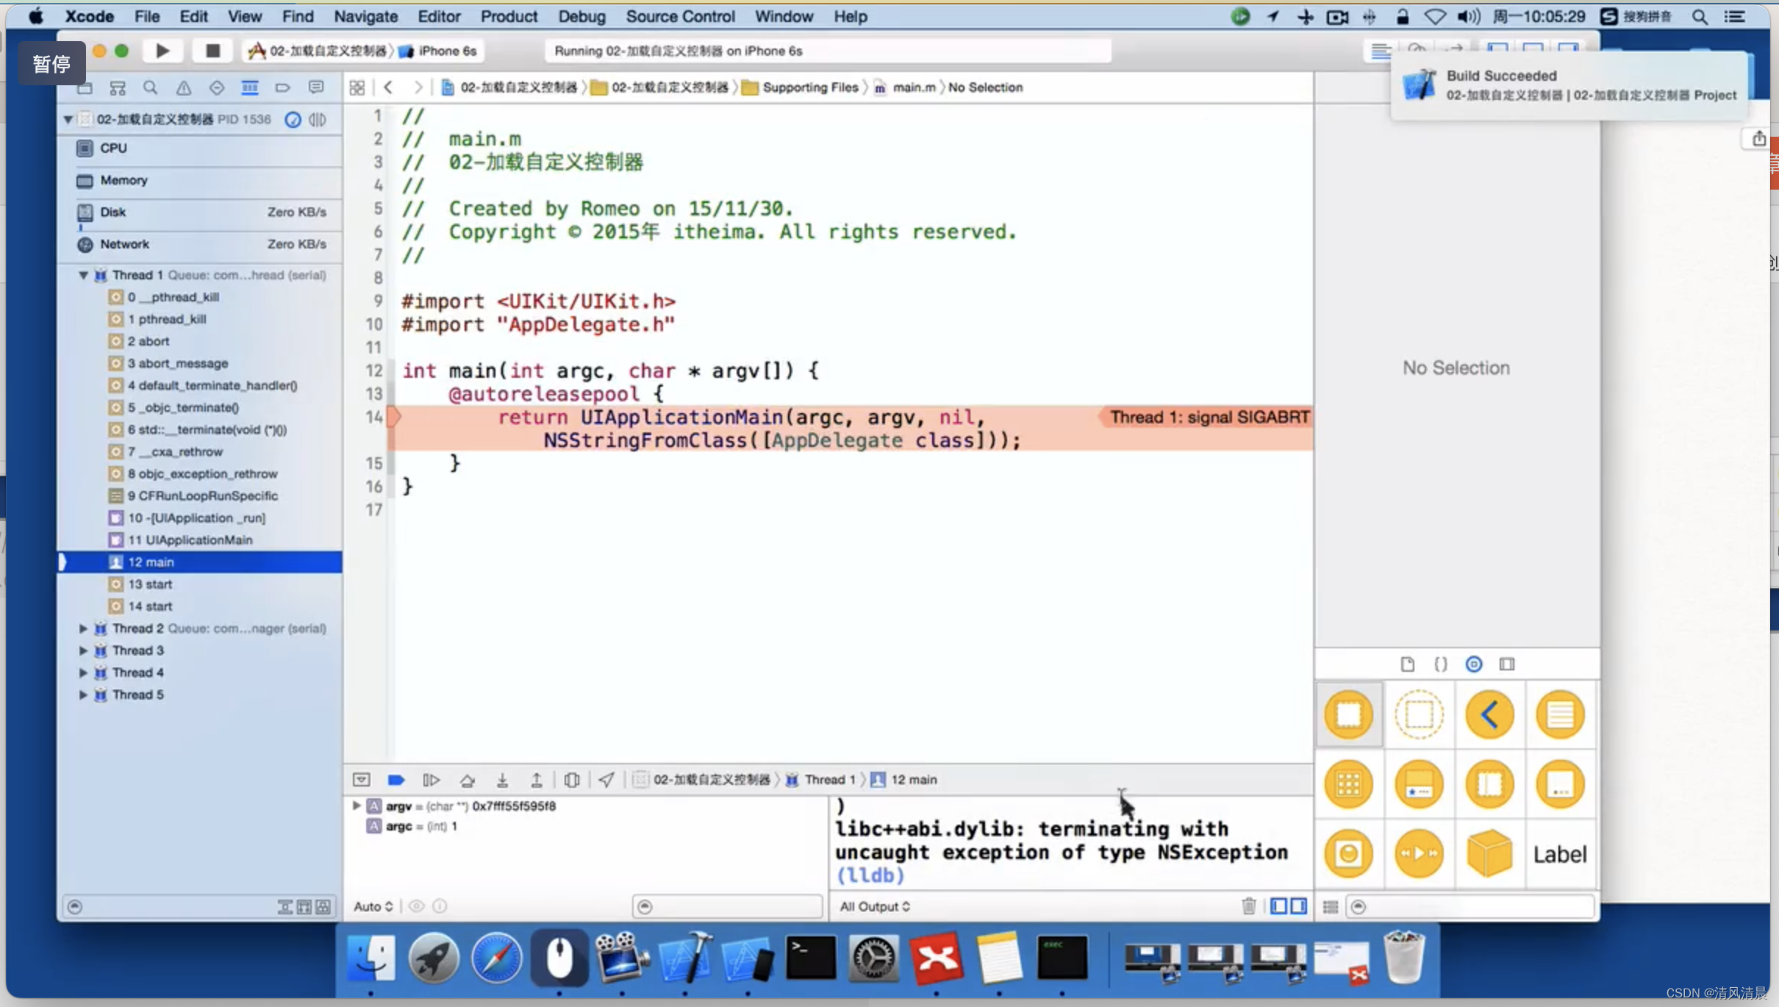
Task: Open the Editor menu in menu bar
Action: (x=437, y=16)
